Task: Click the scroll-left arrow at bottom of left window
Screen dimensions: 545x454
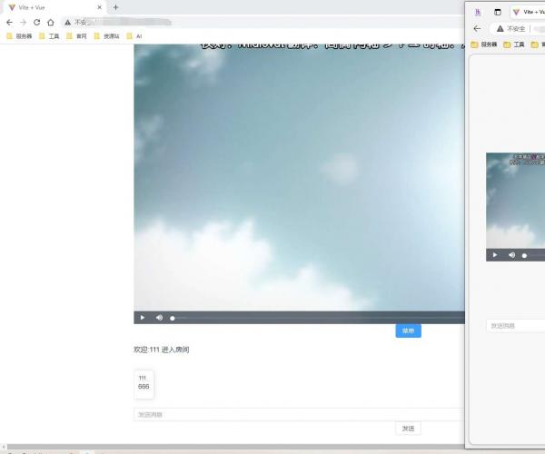Action: [x=4, y=447]
